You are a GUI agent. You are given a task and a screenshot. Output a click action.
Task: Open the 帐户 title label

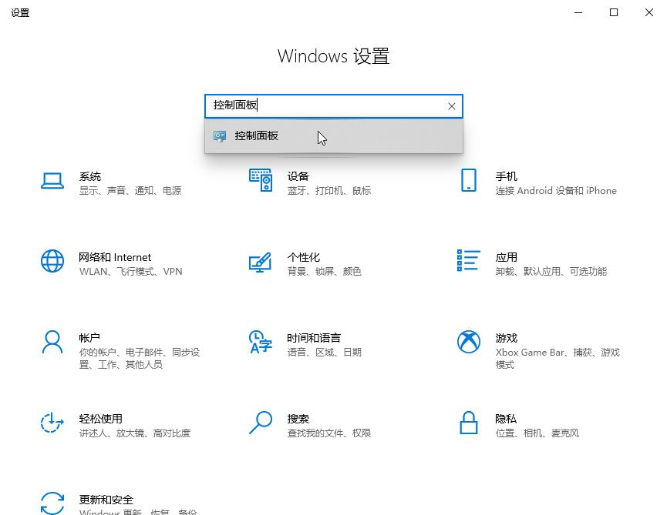(89, 338)
